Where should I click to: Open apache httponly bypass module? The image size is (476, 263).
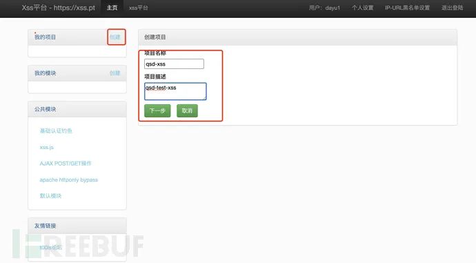(68, 179)
